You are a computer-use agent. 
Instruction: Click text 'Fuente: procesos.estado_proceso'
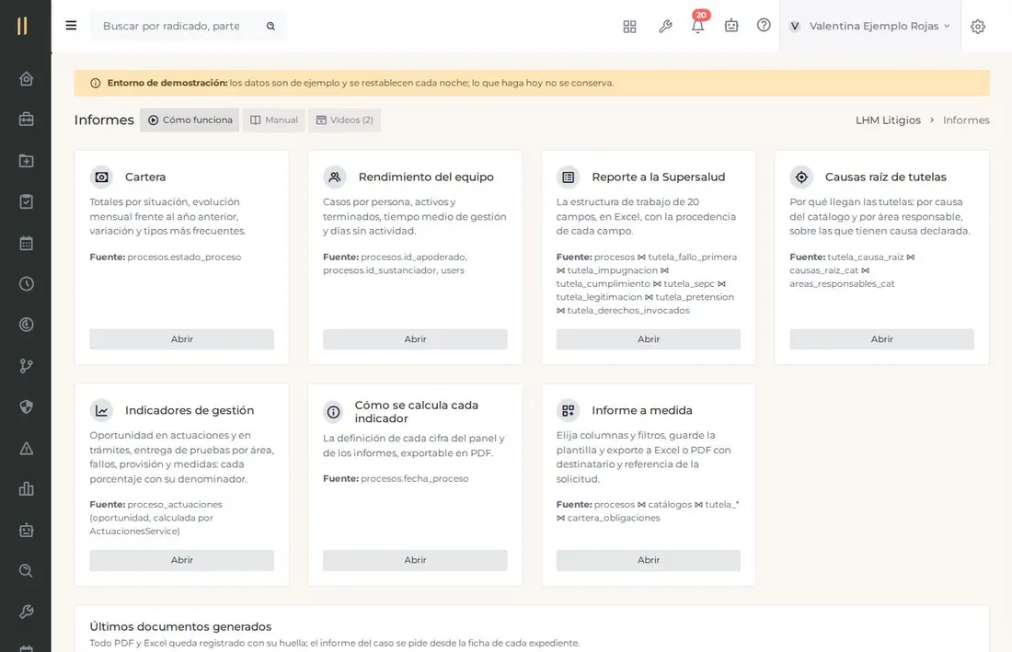pyautogui.click(x=166, y=257)
